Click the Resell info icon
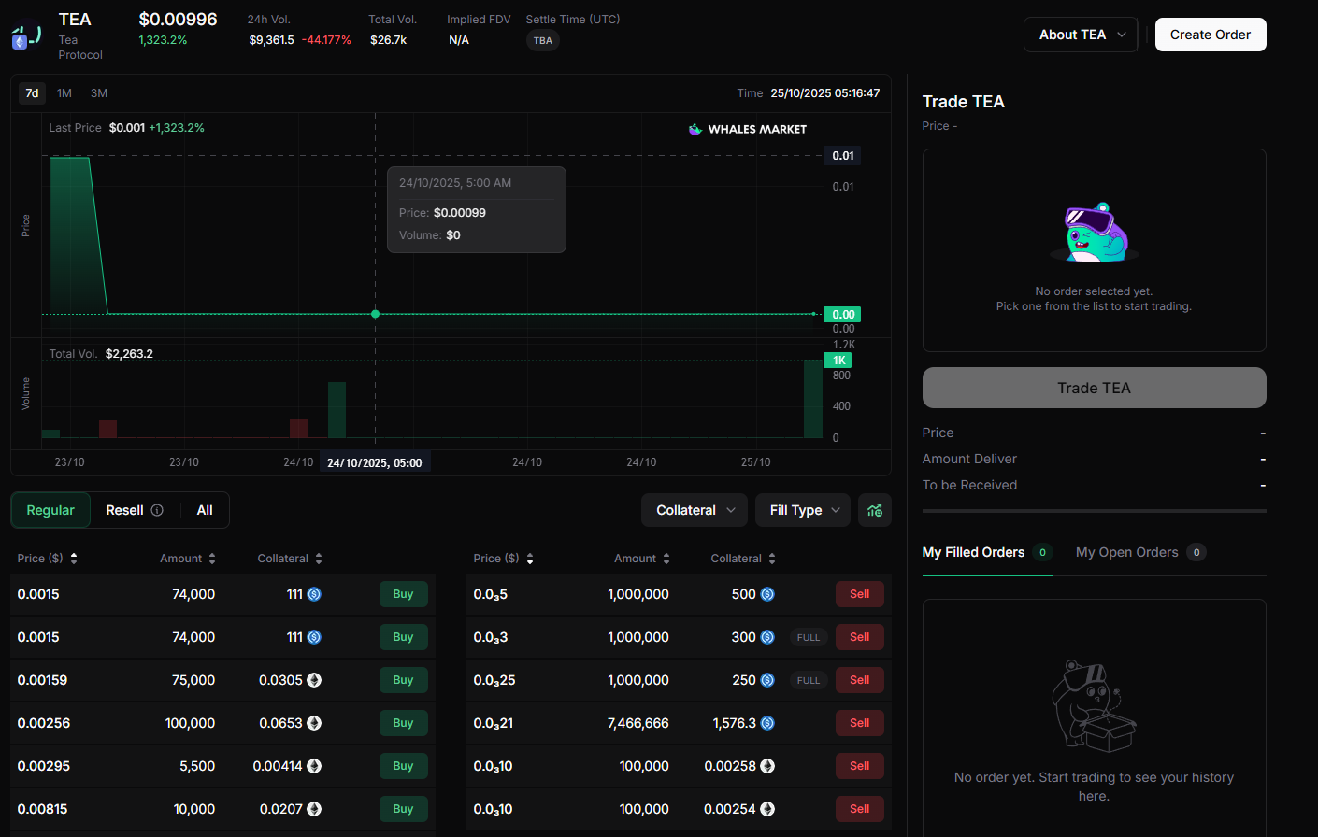Image resolution: width=1318 pixels, height=837 pixels. (x=157, y=510)
